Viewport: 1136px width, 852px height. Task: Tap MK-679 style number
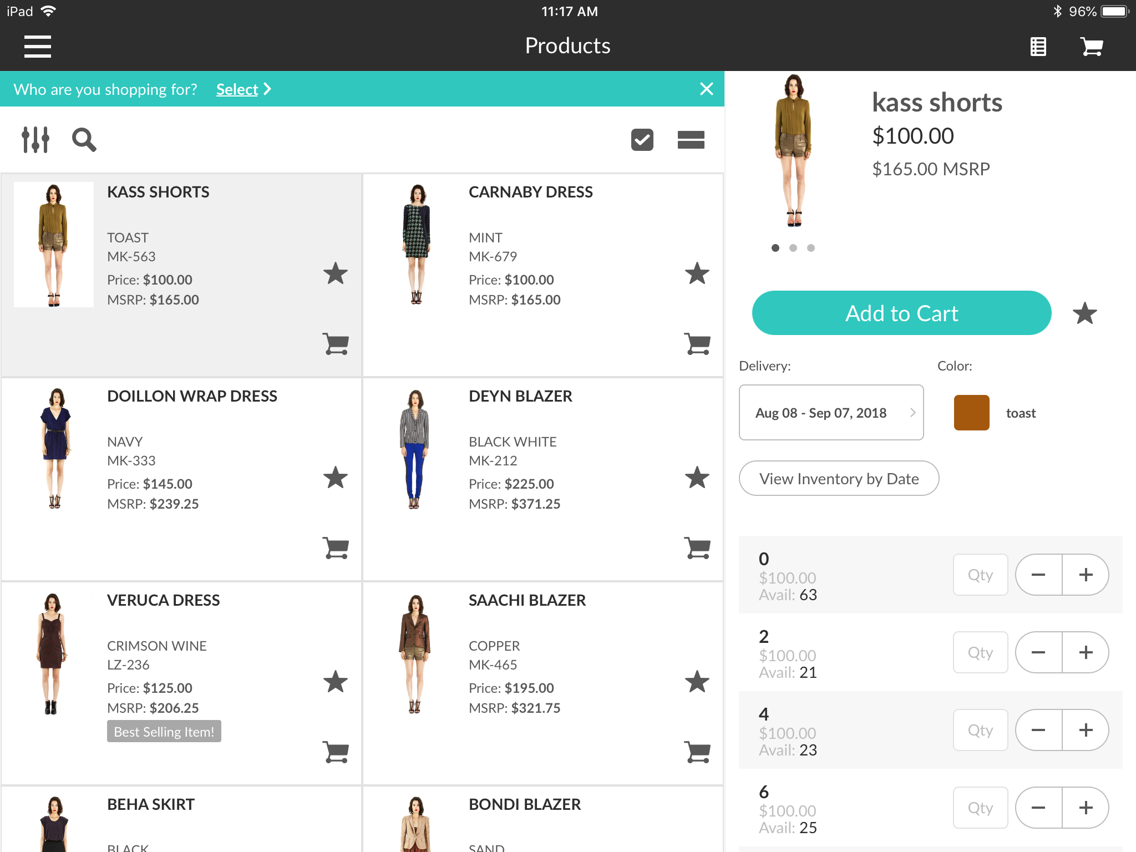click(493, 256)
